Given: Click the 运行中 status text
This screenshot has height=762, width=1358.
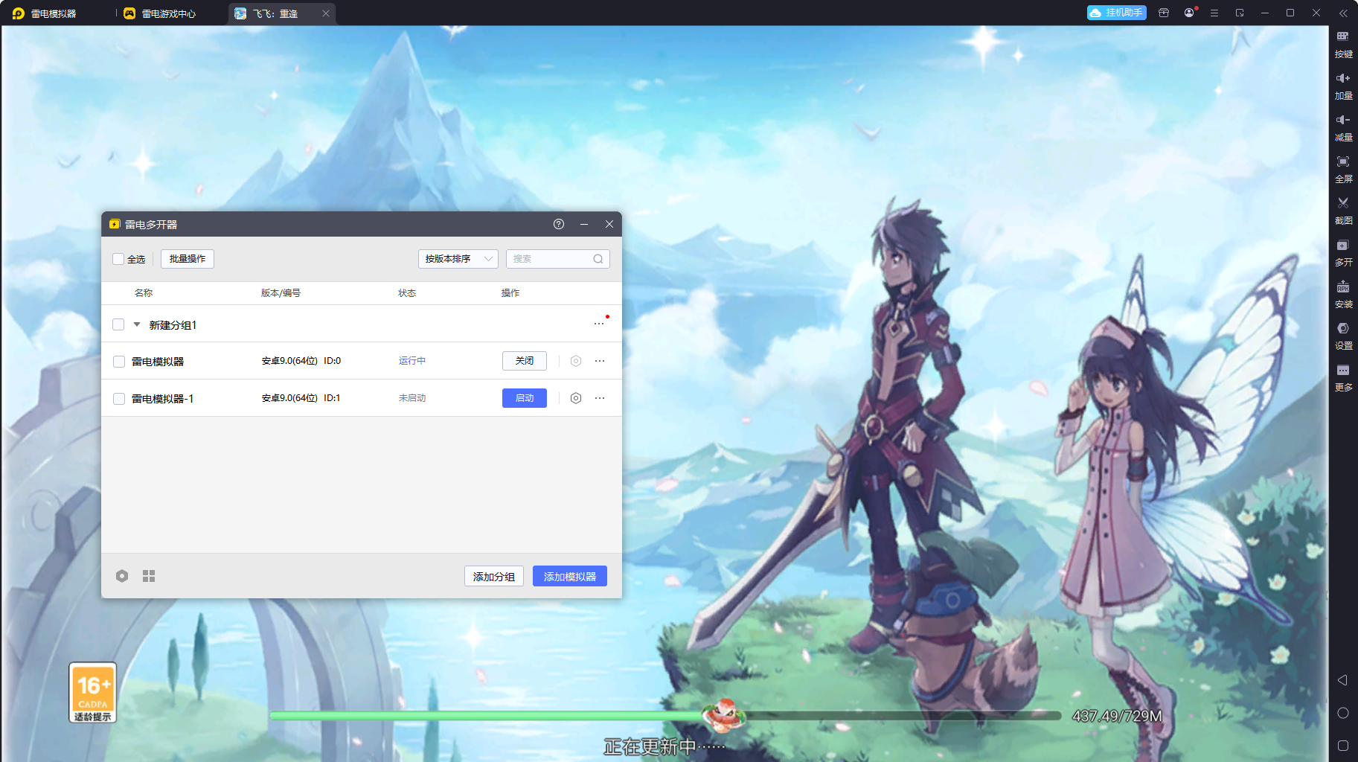Looking at the screenshot, I should click(412, 361).
